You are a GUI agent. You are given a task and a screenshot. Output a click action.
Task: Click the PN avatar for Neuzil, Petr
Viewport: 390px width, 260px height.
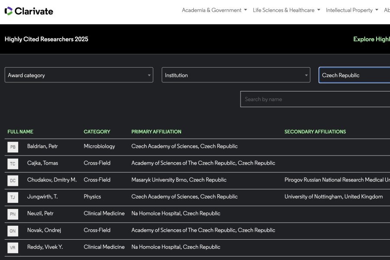click(13, 214)
